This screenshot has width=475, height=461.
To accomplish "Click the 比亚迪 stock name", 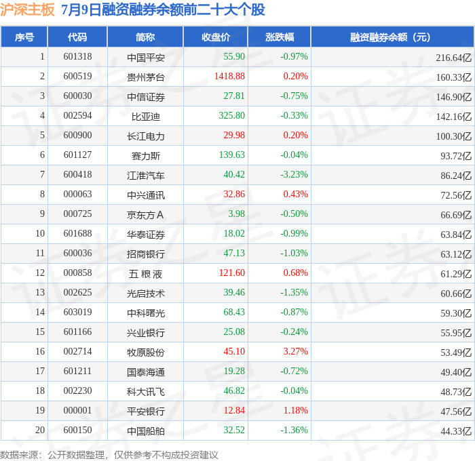I will point(146,117).
